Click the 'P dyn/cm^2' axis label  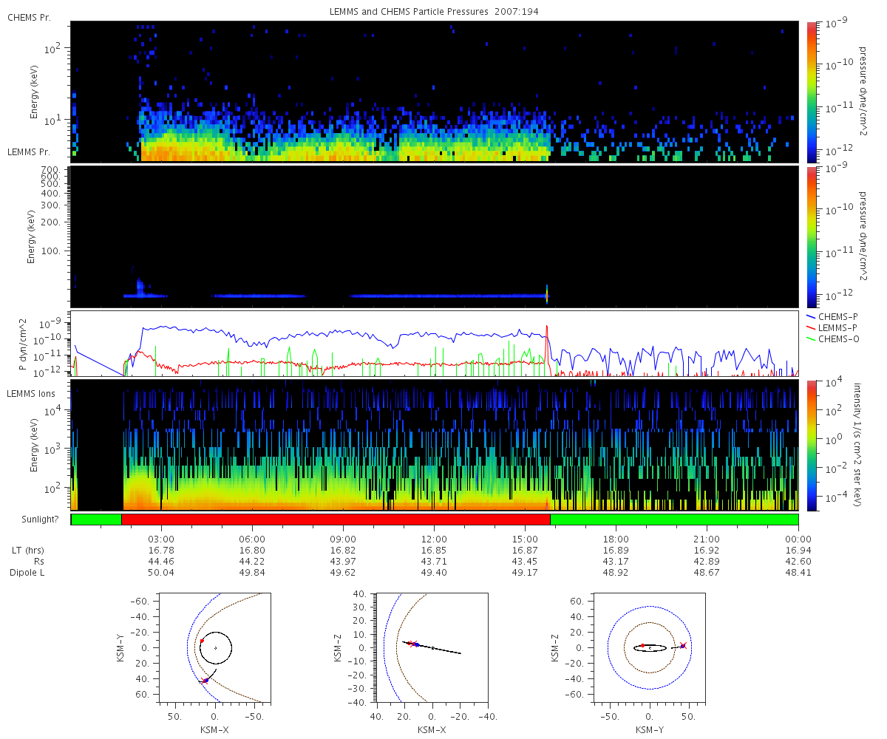click(x=23, y=344)
